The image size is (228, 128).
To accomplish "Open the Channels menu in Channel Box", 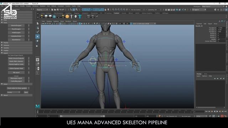I will point(199,24).
